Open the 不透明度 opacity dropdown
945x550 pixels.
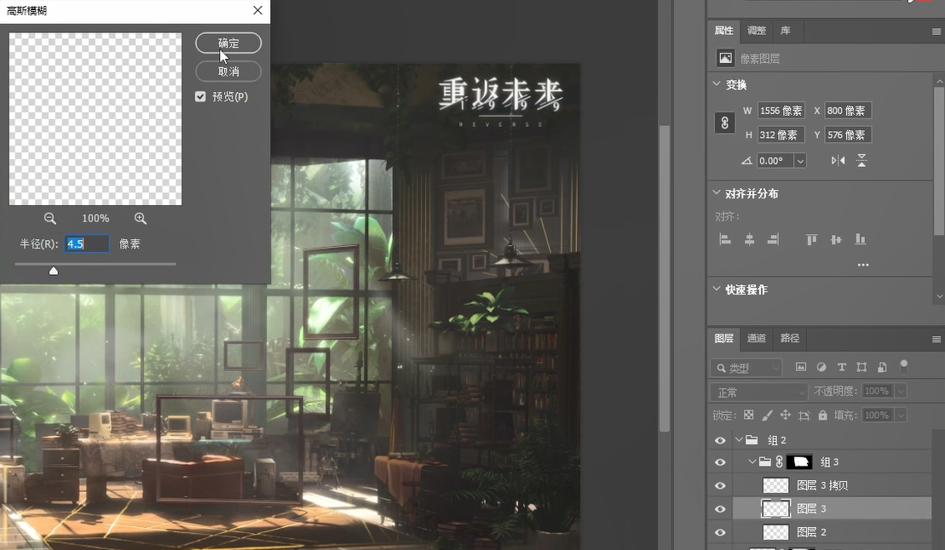901,392
